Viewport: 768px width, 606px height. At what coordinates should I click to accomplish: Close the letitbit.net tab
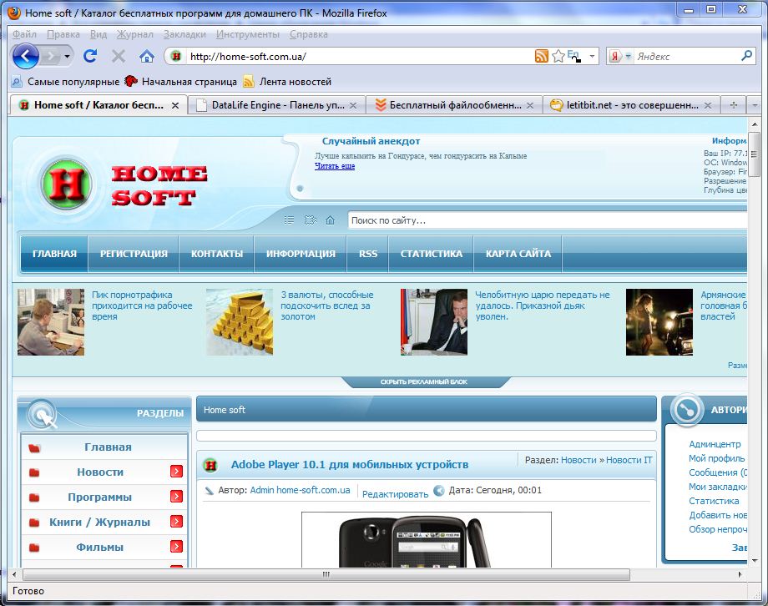pos(708,105)
